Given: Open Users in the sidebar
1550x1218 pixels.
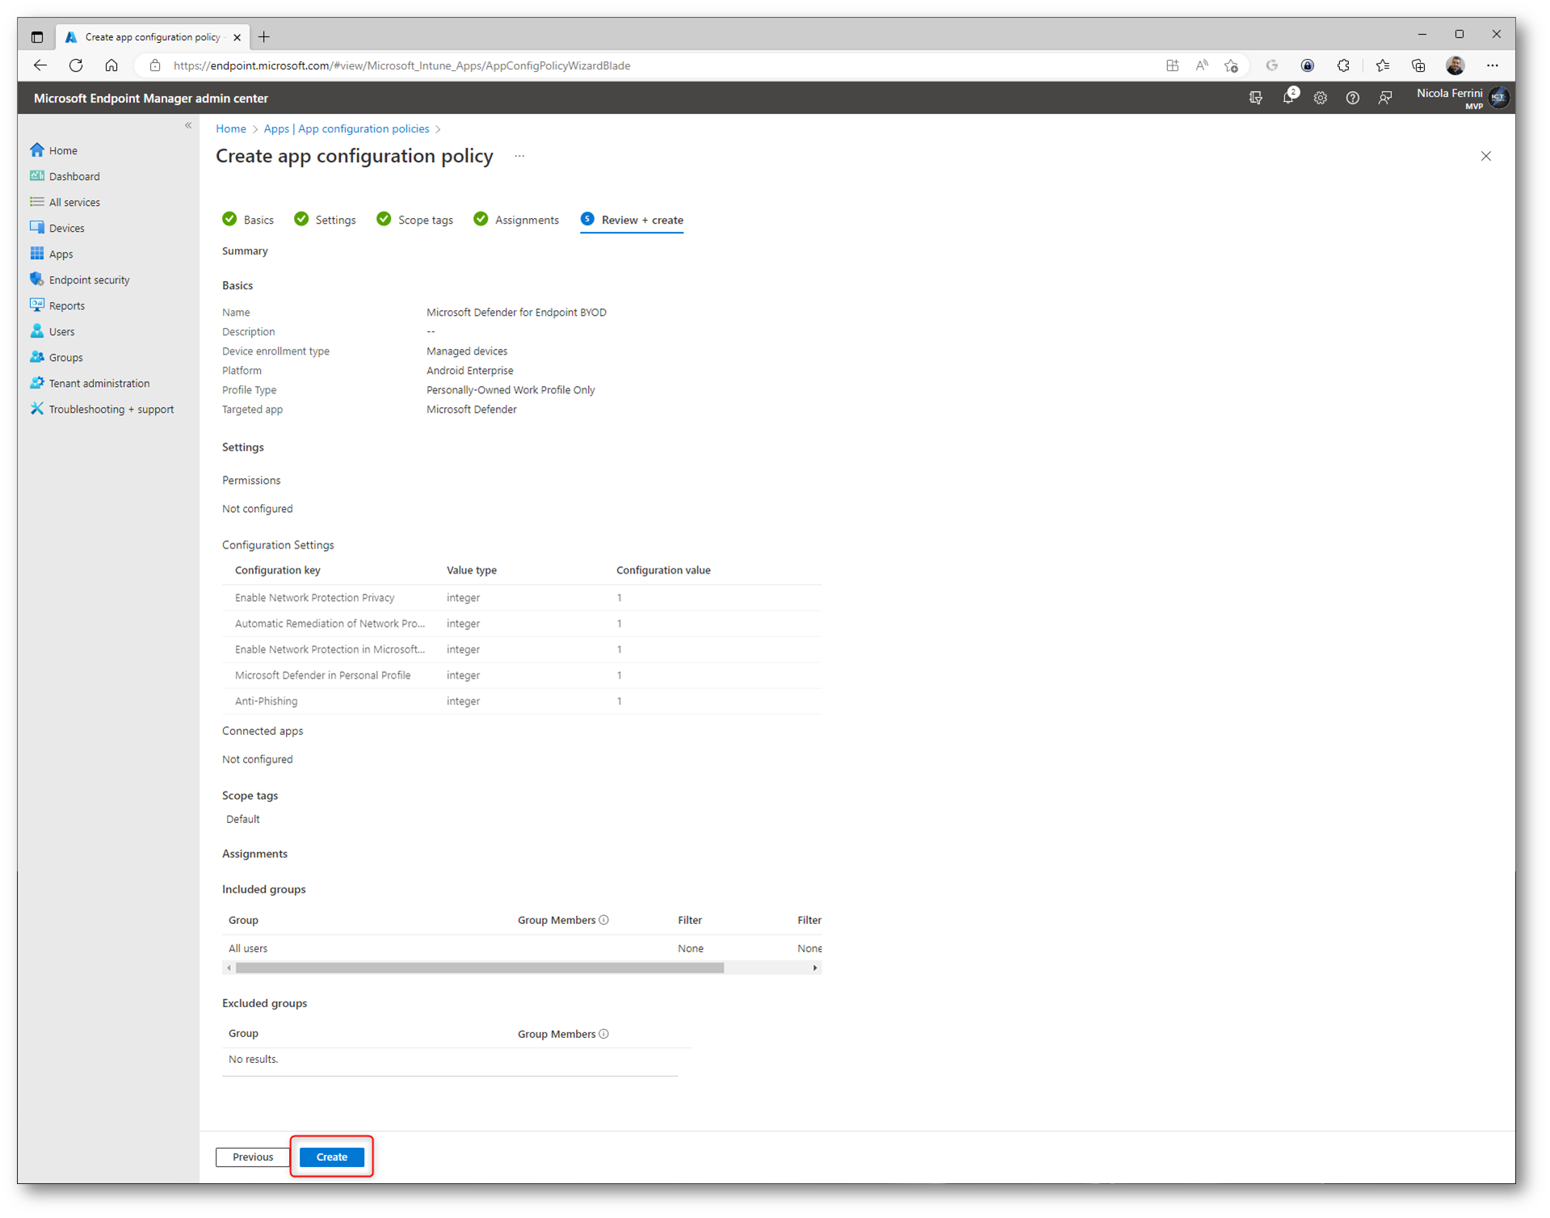Looking at the screenshot, I should 61,331.
